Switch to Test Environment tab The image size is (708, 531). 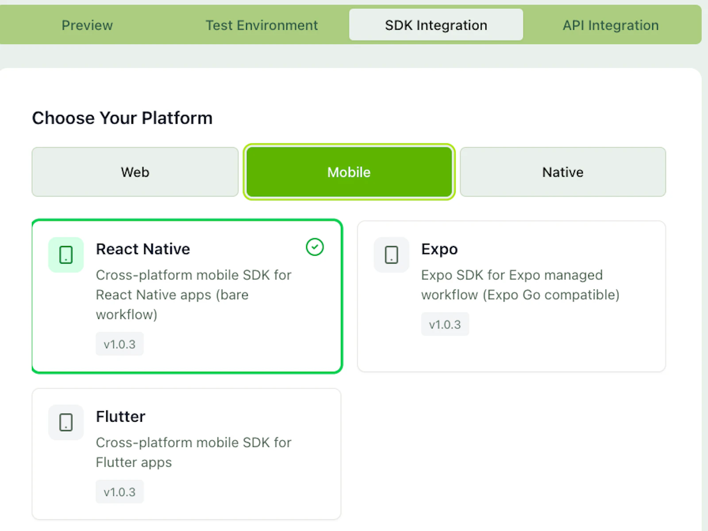[262, 25]
